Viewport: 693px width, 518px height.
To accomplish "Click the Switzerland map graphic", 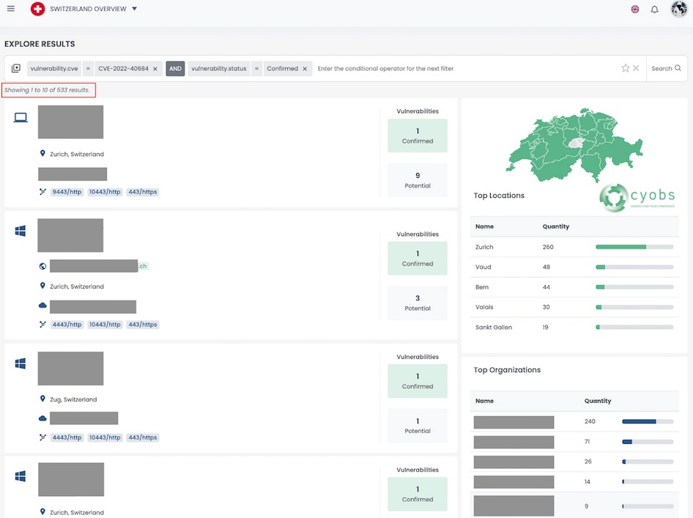I will pos(574,145).
